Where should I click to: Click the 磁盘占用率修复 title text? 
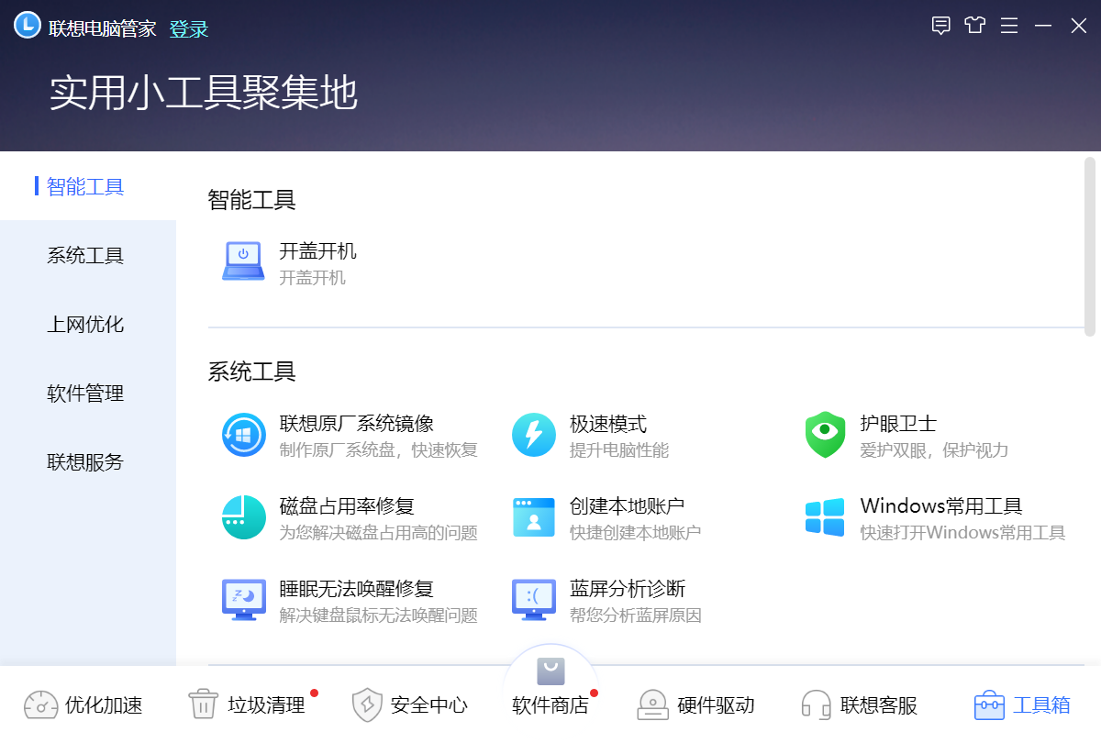point(347,506)
